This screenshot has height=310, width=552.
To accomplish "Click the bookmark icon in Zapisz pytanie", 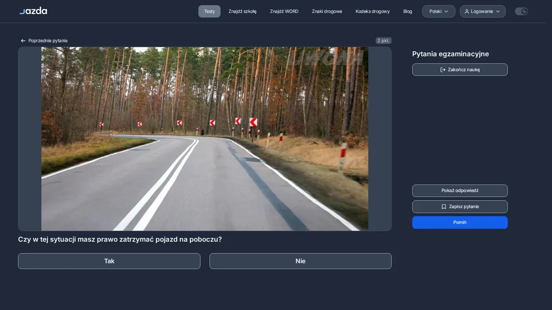I will (444, 207).
